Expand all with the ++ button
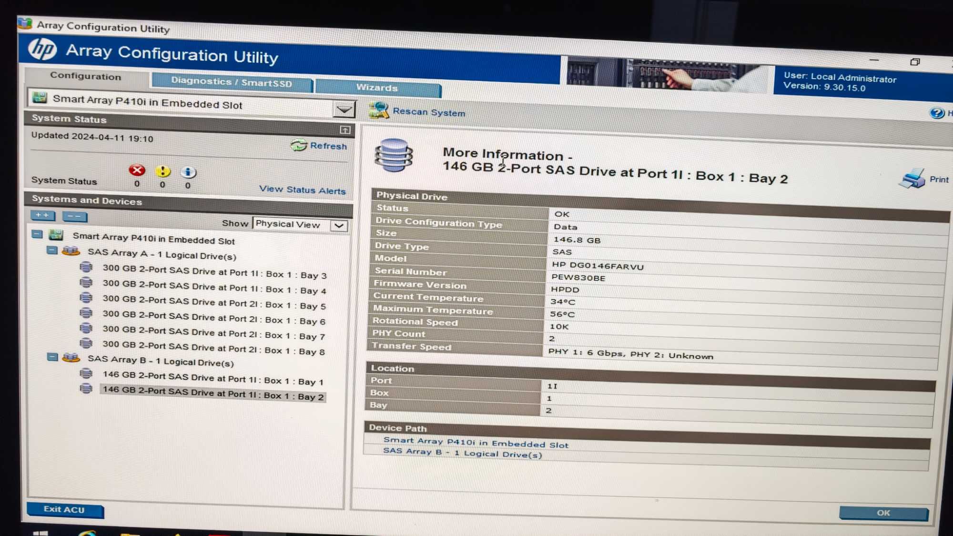The width and height of the screenshot is (953, 536). click(42, 215)
